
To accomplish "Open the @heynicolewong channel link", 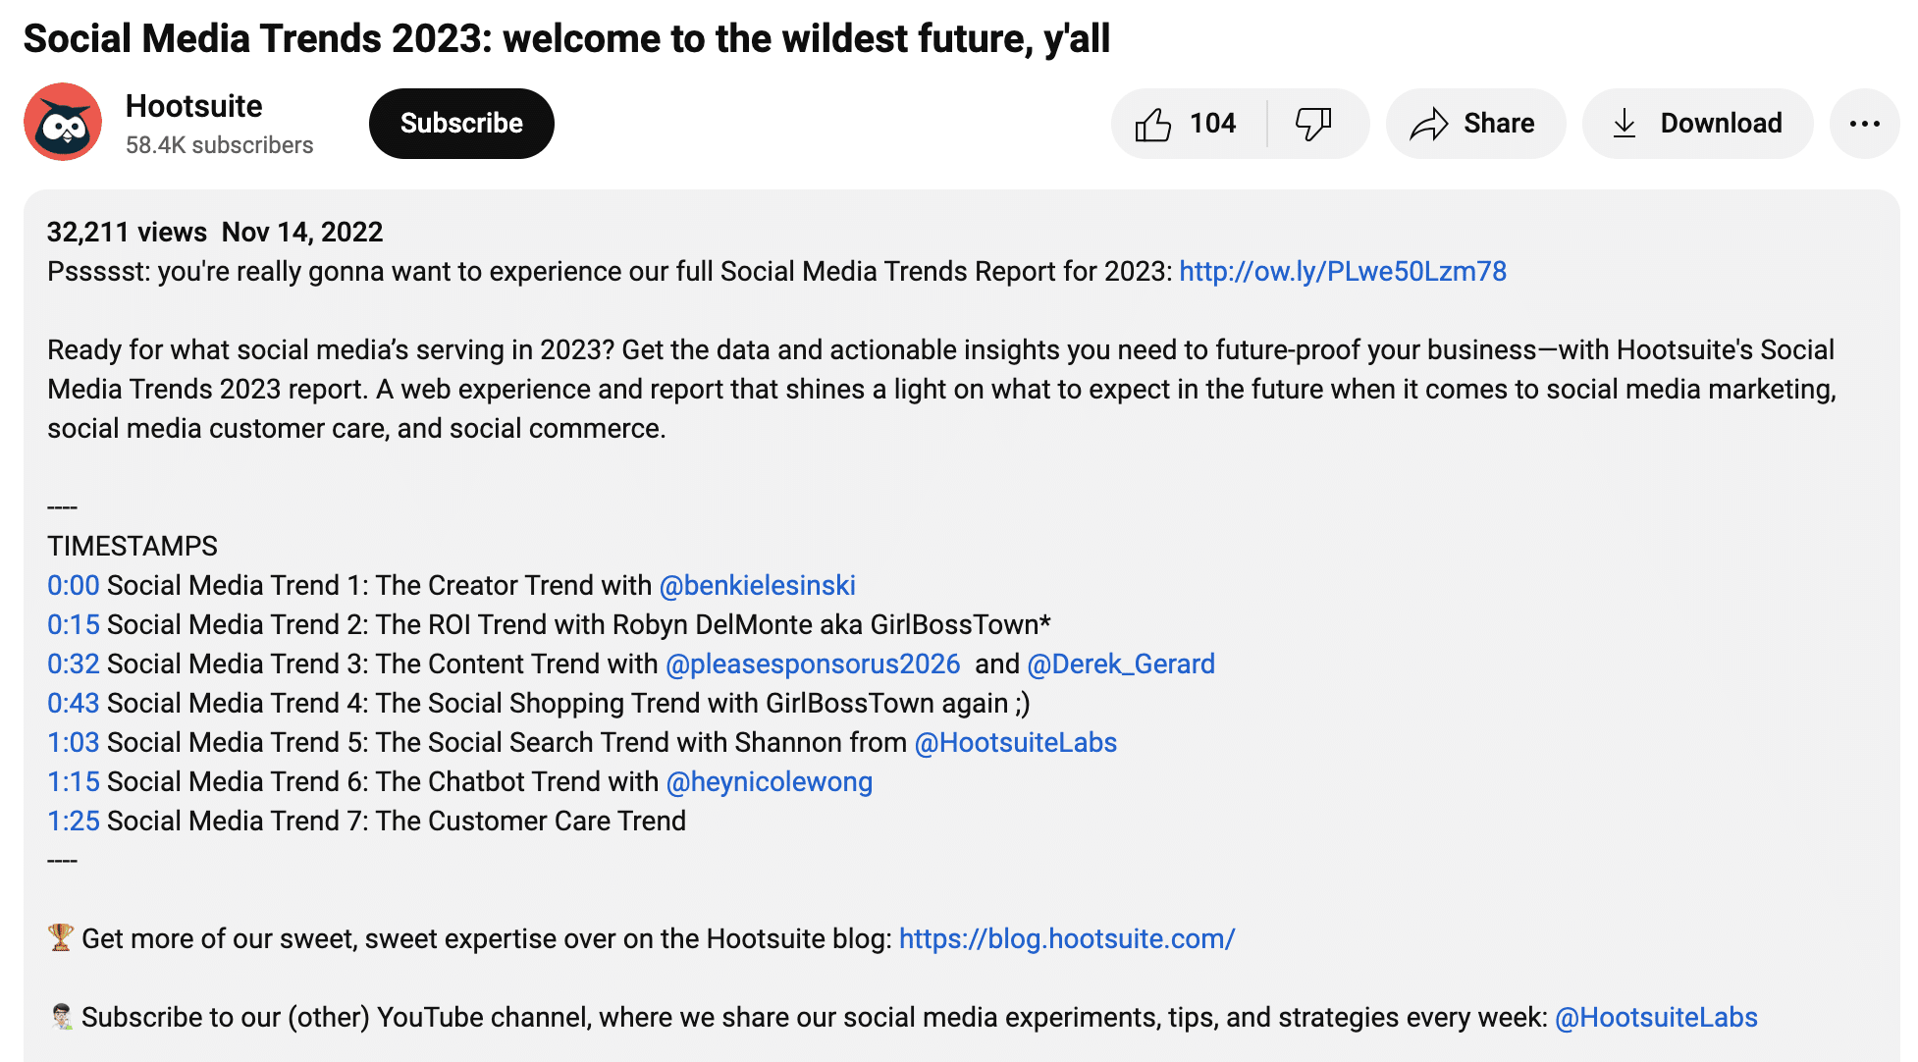I will [769, 781].
